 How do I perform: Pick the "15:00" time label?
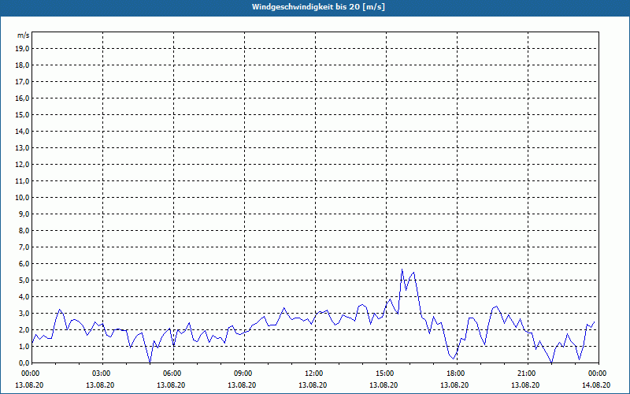[x=384, y=374]
